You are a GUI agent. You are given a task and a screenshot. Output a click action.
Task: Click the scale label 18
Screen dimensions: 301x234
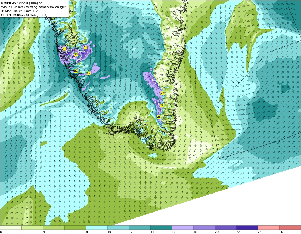195,232
